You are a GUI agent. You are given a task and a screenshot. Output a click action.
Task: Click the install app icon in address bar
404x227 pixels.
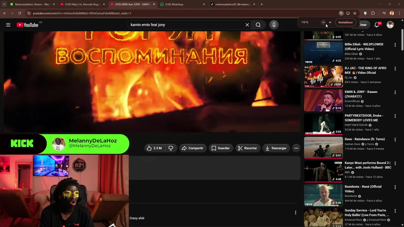[348, 13]
